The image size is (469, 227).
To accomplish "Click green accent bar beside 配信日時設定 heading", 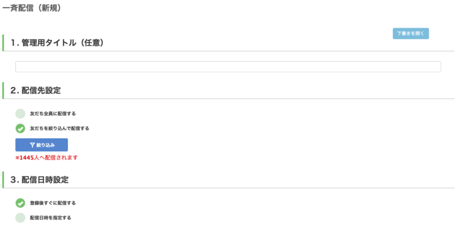I will pos(3,180).
